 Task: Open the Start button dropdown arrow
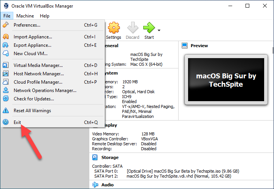[159, 30]
